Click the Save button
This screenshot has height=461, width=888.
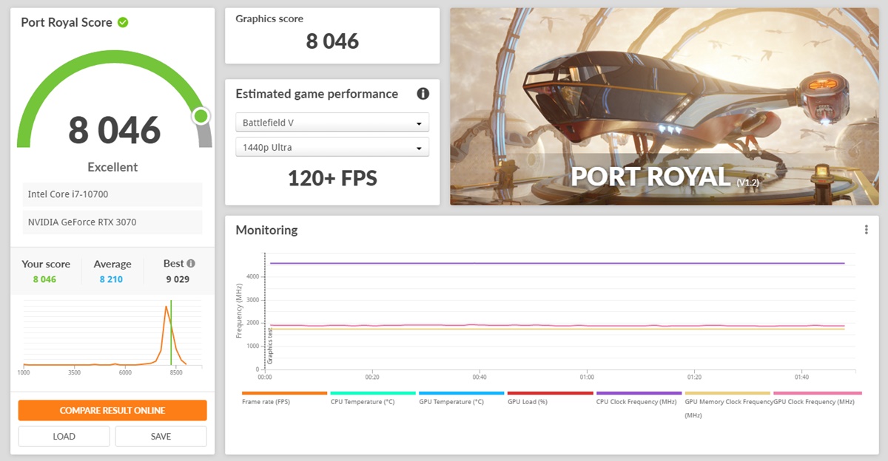(x=161, y=436)
